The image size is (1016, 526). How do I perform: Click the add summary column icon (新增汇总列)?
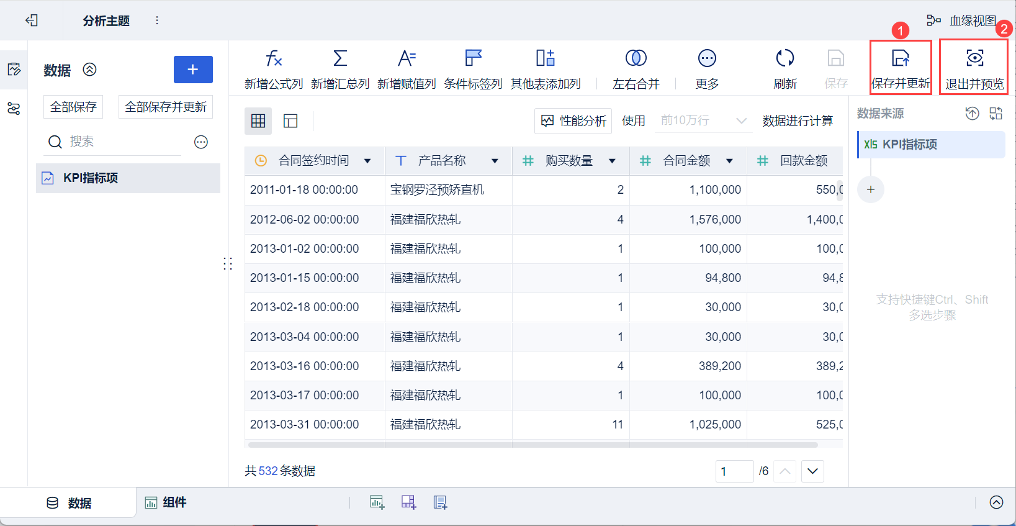[x=339, y=59]
